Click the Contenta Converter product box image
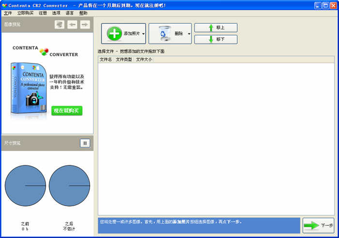 tap(29, 88)
